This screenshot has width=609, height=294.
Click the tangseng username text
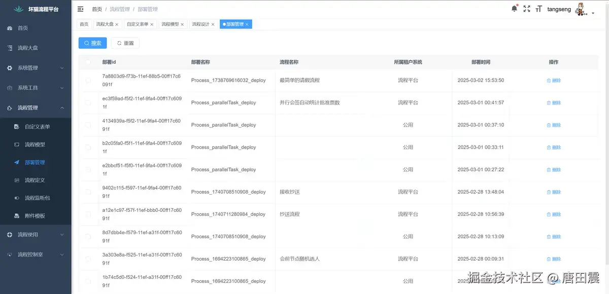(559, 9)
